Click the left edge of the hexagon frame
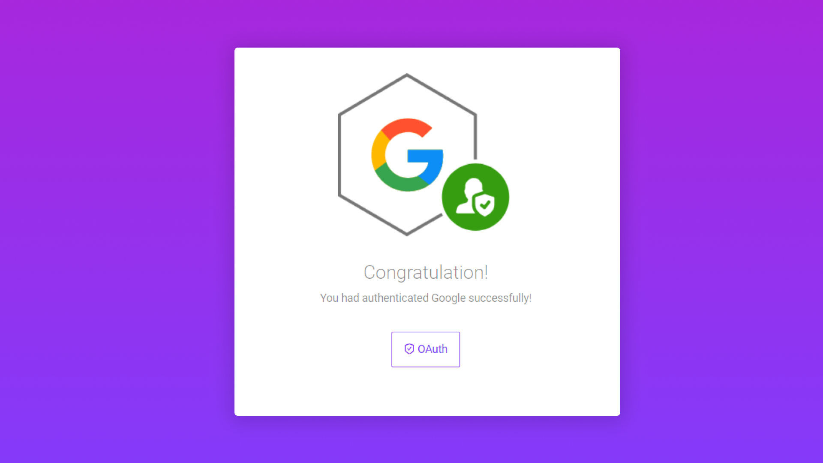823x463 pixels. 339,155
